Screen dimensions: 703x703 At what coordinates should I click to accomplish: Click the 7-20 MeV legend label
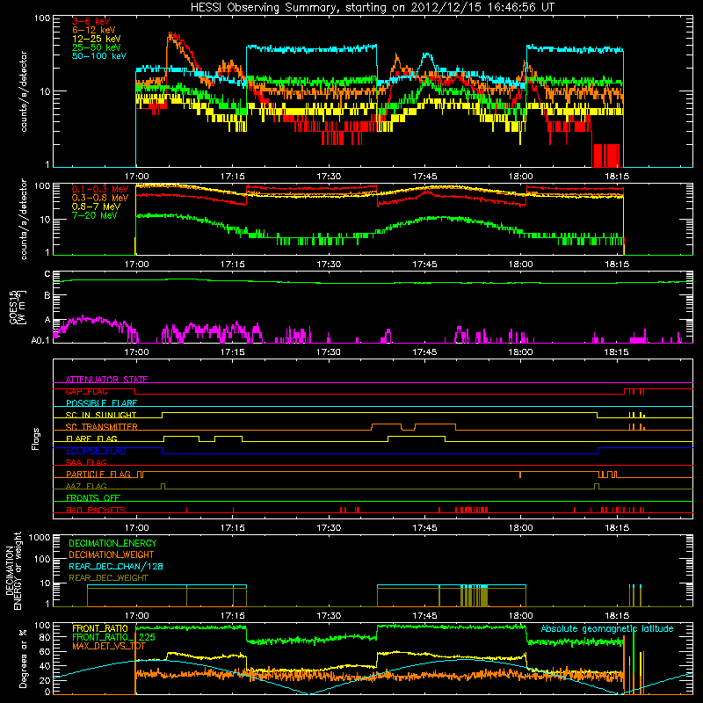(95, 215)
